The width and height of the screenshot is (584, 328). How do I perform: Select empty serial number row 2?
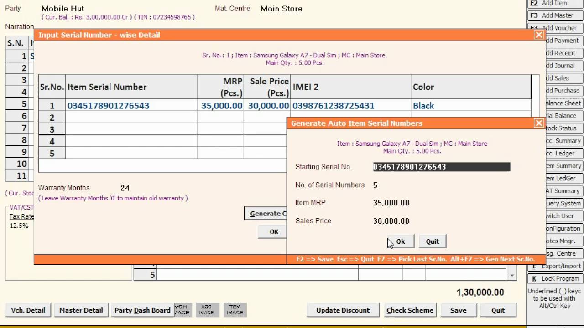click(x=131, y=117)
